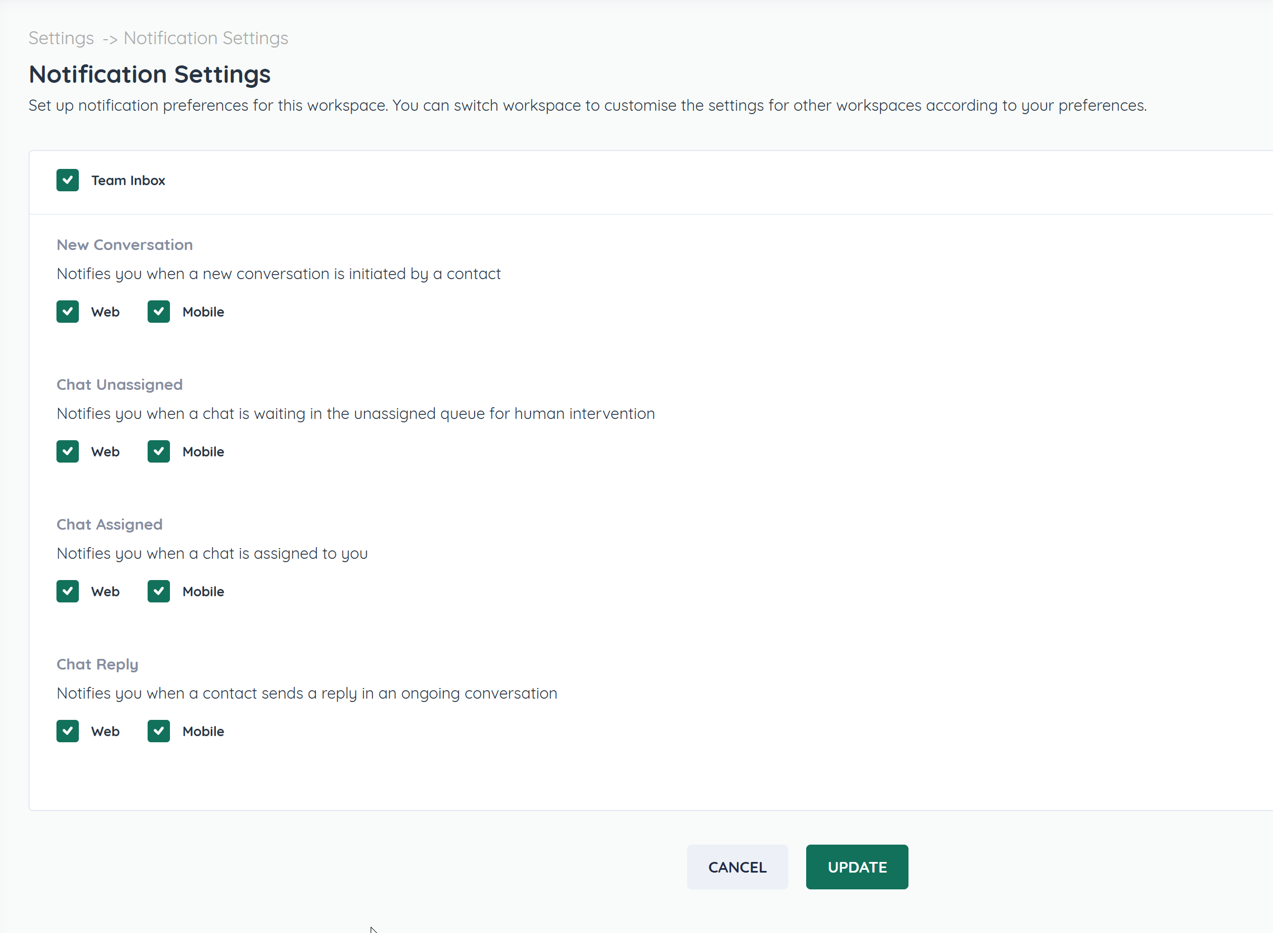Toggle Chat Reply Mobile checkbox
This screenshot has width=1273, height=933.
tap(159, 732)
